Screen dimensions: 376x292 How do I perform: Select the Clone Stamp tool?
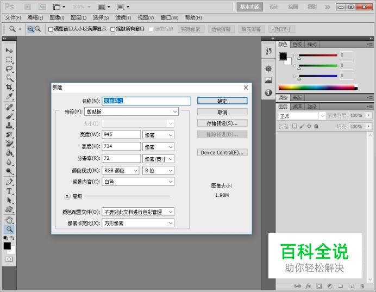tap(9, 126)
